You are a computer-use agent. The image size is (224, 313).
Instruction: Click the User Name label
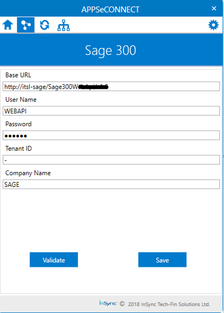tap(21, 99)
